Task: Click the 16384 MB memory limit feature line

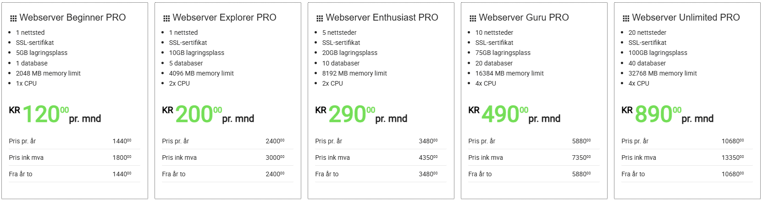Action: coord(509,73)
